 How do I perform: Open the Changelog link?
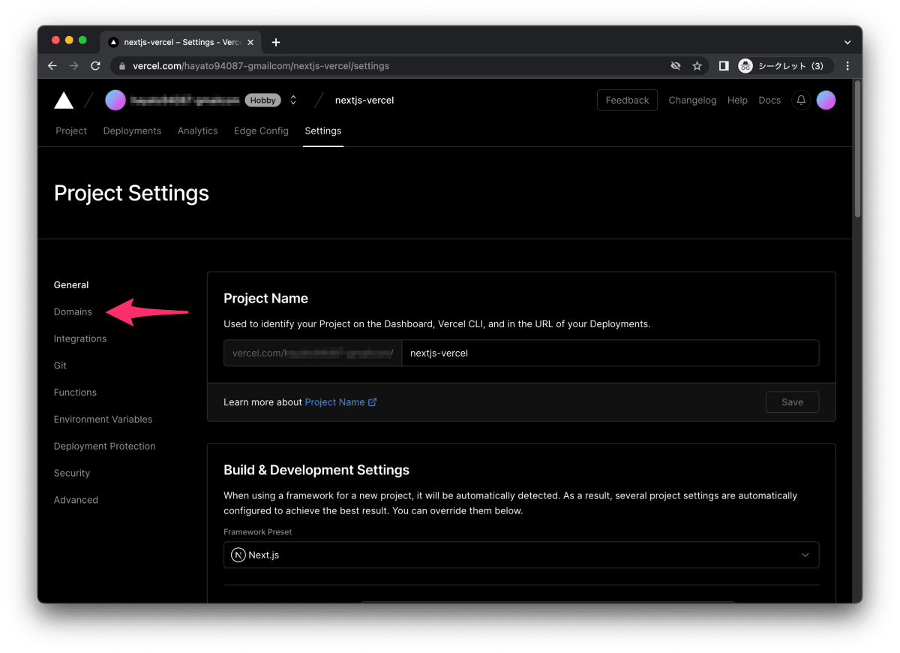pos(692,100)
